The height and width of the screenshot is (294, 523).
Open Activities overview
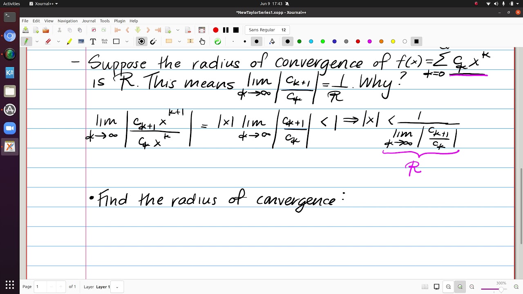[x=11, y=4]
